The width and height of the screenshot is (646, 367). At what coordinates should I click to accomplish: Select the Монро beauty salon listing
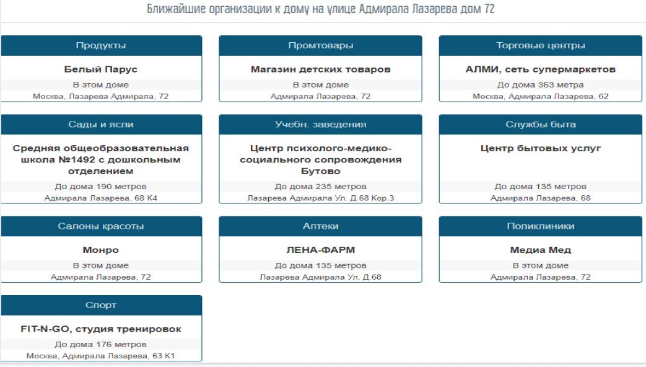click(x=101, y=249)
